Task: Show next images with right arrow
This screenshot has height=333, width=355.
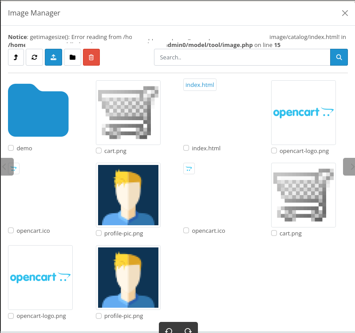Action: click(351, 166)
